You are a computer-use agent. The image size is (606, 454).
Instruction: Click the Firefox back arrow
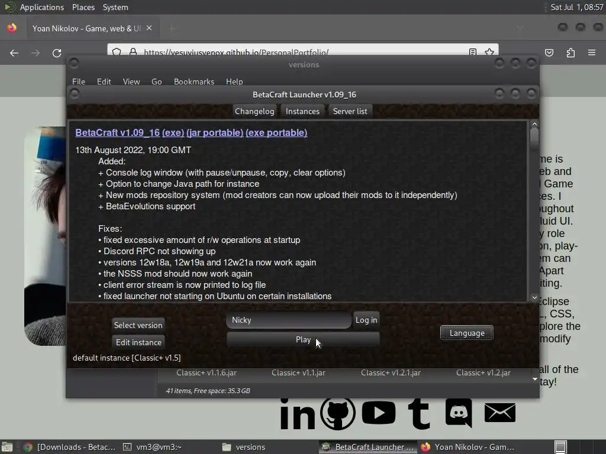pyautogui.click(x=14, y=53)
